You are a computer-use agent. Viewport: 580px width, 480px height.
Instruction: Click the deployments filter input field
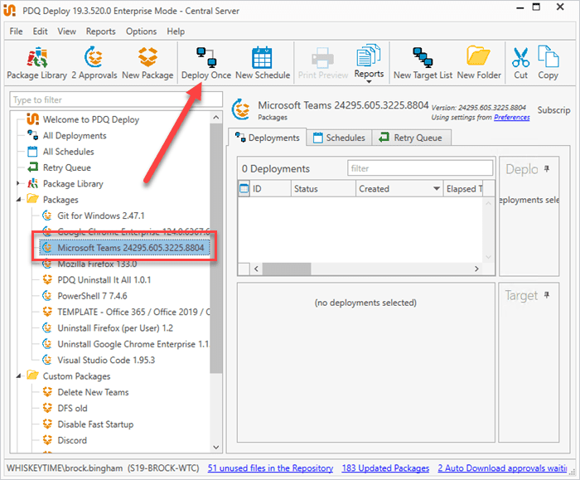click(x=420, y=168)
